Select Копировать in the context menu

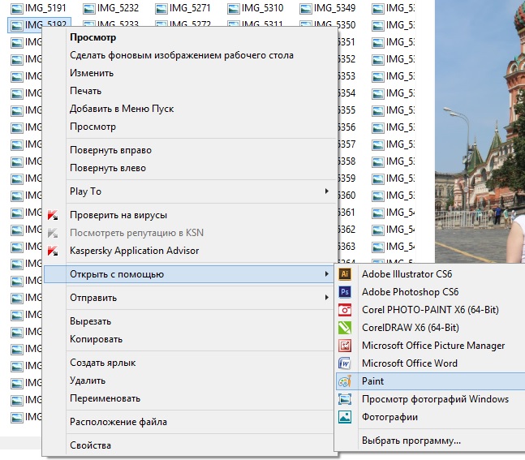click(96, 339)
